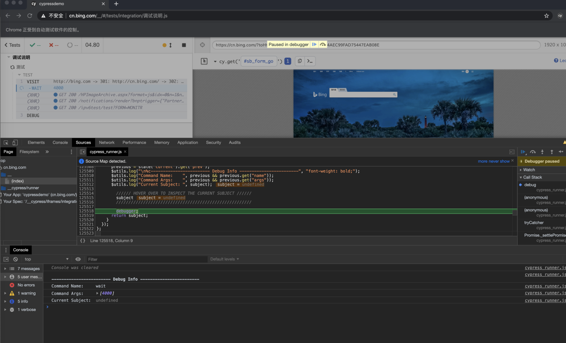Image resolution: width=566 pixels, height=343 pixels.
Task: Pretty print the source with braces icon
Action: click(83, 241)
